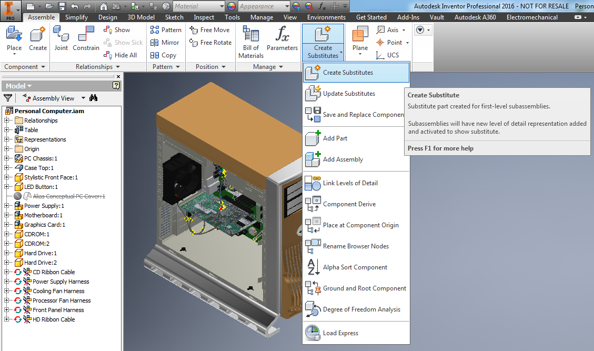Viewport: 594px width, 351px height.
Task: Open the Sketch tab
Action: coord(174,17)
